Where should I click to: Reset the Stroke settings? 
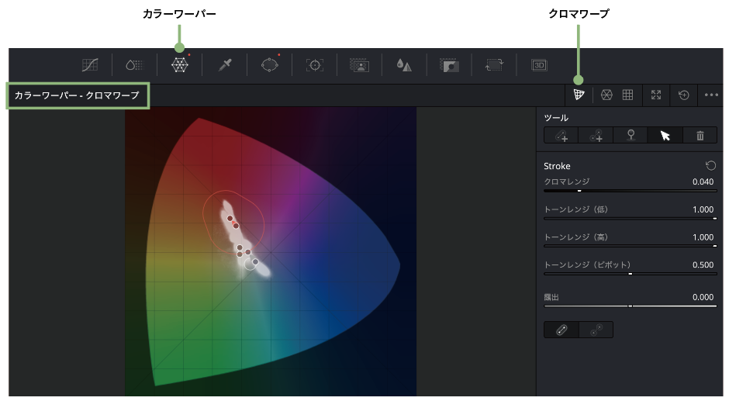coord(710,165)
